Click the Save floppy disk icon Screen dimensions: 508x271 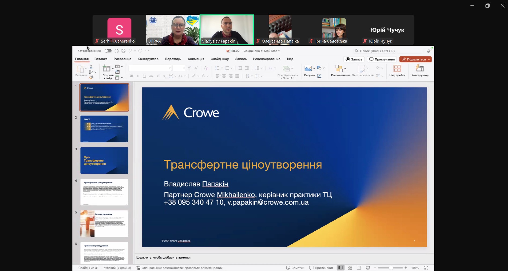[123, 51]
